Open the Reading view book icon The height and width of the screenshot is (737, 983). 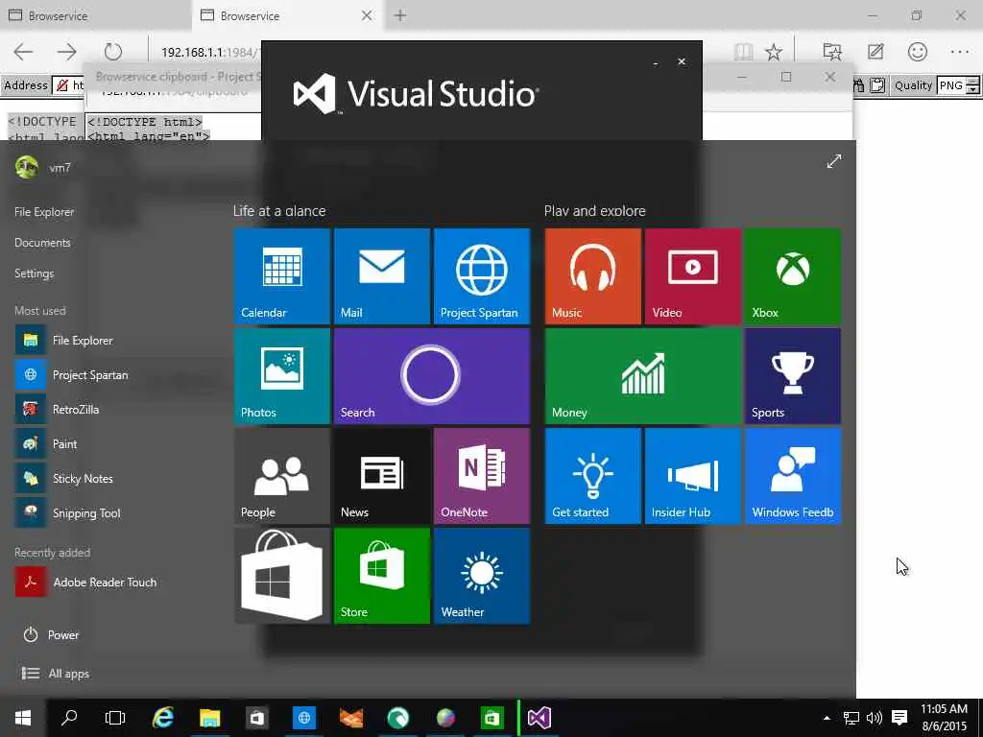(743, 52)
